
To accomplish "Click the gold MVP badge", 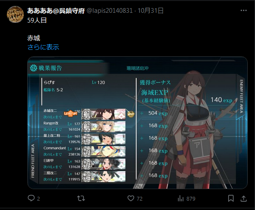I will [x=131, y=114].
